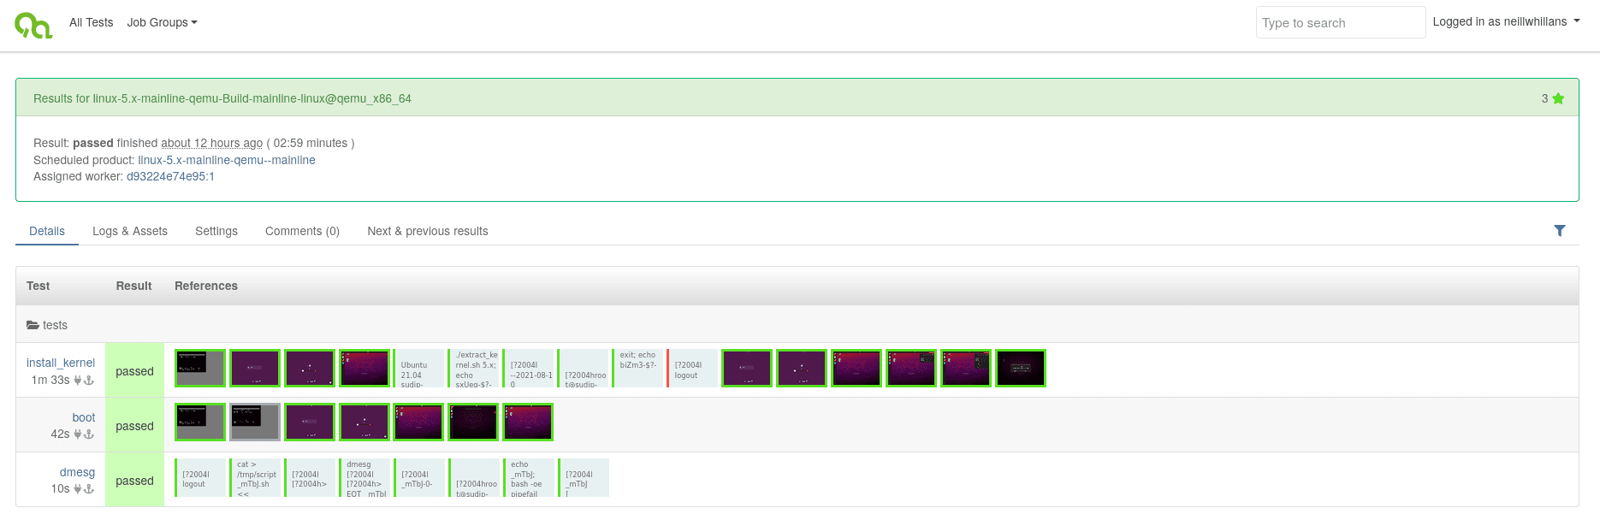Image resolution: width=1600 pixels, height=514 pixels.
Task: Open the dmesg test module link
Action: pyautogui.click(x=77, y=472)
